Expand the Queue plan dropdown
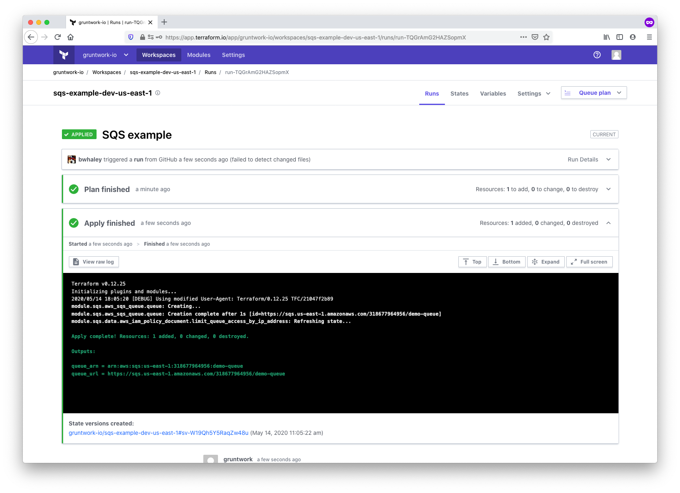Viewport: 680px width, 493px height. click(x=619, y=93)
